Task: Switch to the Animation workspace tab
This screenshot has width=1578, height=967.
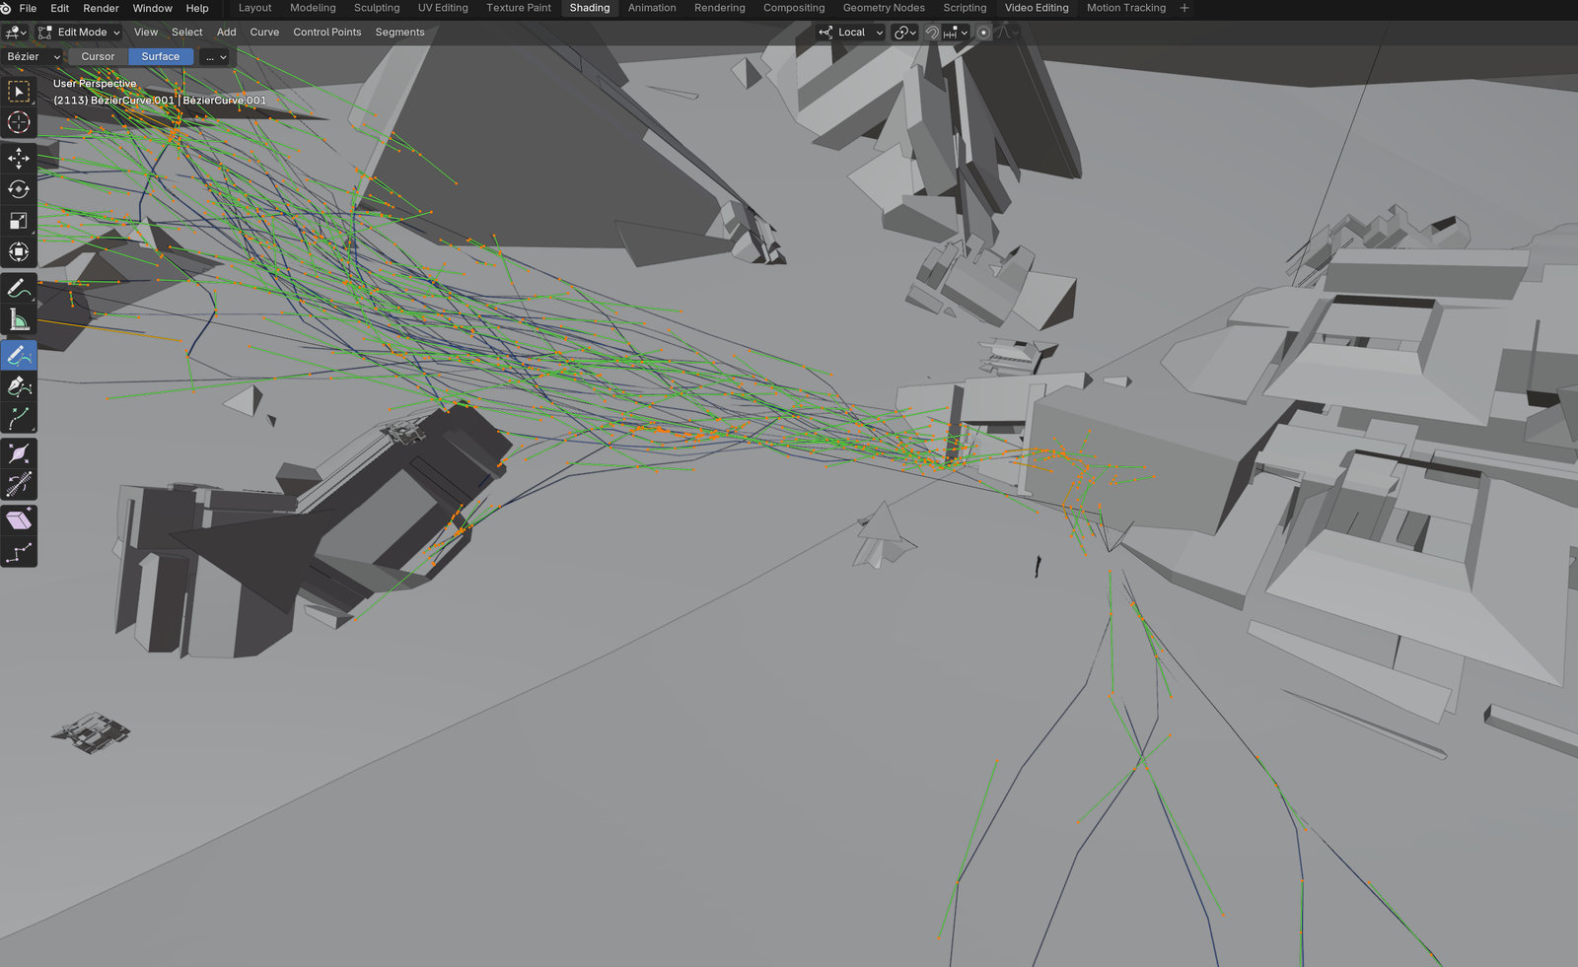Action: click(x=652, y=8)
